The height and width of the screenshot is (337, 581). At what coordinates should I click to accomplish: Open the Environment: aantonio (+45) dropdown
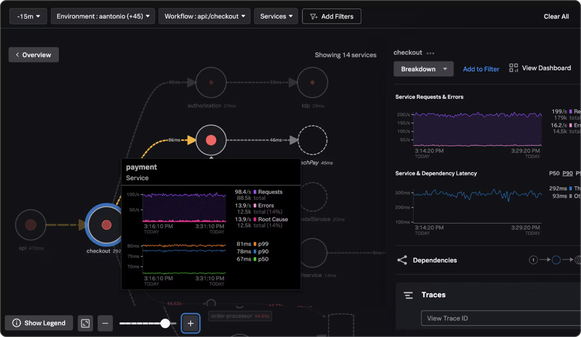click(x=103, y=16)
